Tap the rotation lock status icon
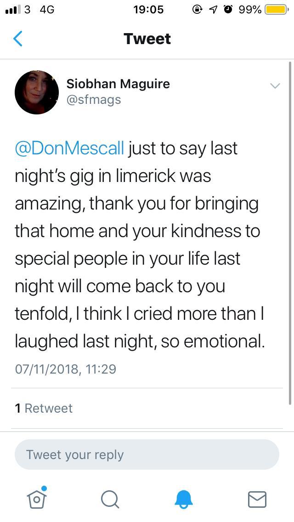The image size is (294, 522). tap(198, 10)
